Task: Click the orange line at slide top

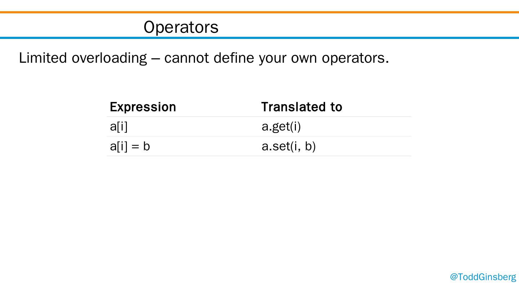Action: [259, 12]
